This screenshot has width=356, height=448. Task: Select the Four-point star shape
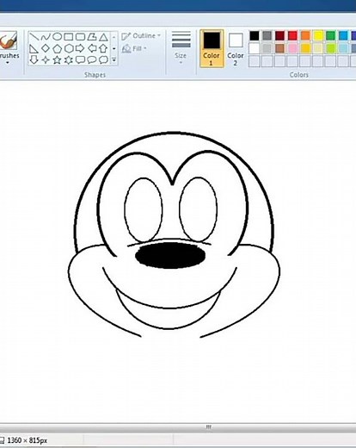point(46,59)
